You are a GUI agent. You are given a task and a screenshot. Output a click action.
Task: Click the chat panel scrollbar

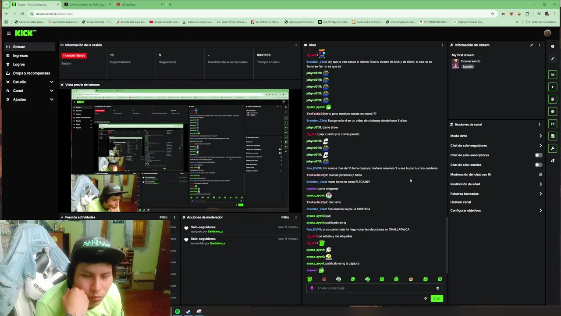point(447,245)
